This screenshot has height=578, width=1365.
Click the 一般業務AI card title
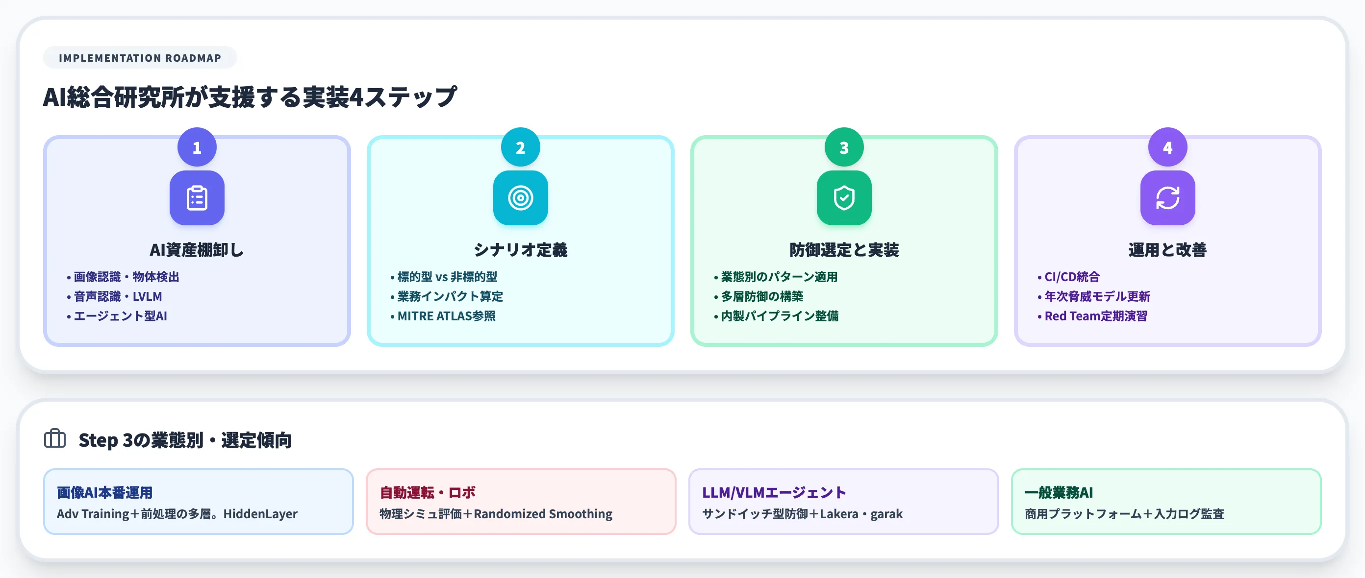point(1059,492)
